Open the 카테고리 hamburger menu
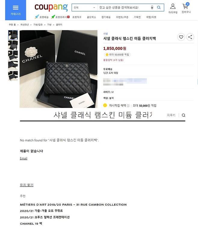 click(16, 10)
